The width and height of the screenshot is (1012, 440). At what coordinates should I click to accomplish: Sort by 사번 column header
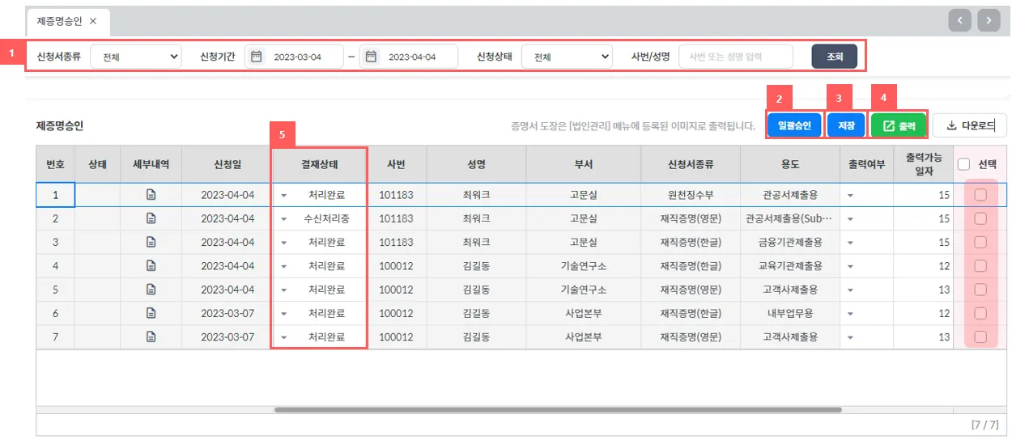point(397,164)
